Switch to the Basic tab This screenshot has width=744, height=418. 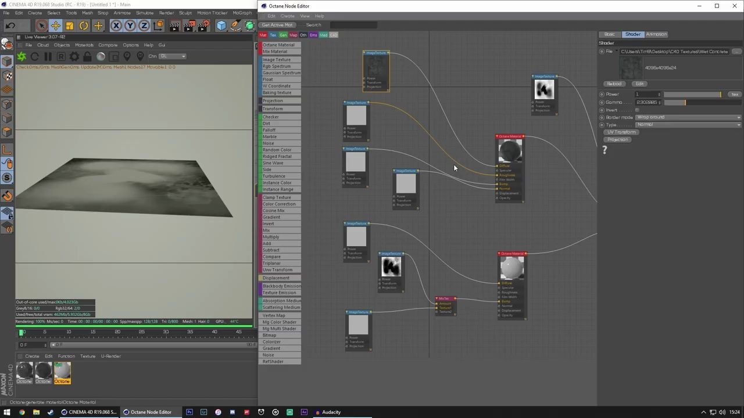tap(610, 34)
